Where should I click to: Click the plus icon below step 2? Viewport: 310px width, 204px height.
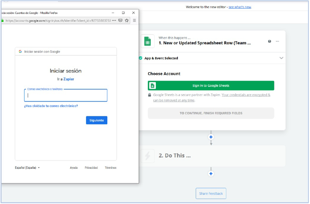tap(211, 174)
